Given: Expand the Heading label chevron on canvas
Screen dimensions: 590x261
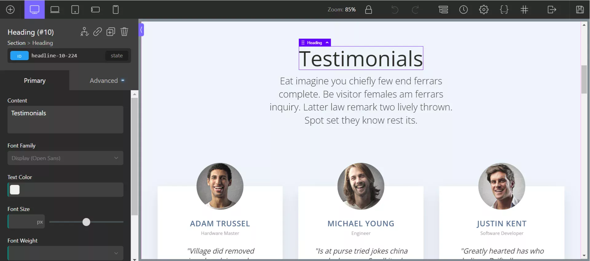Looking at the screenshot, I should click(327, 43).
